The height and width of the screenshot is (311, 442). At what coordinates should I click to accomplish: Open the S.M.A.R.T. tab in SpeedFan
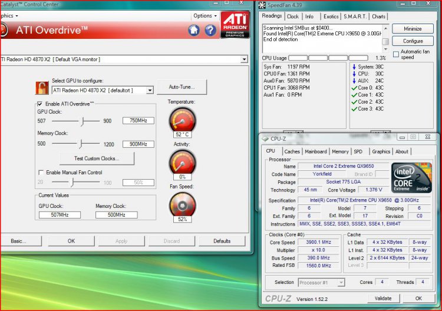(x=355, y=16)
